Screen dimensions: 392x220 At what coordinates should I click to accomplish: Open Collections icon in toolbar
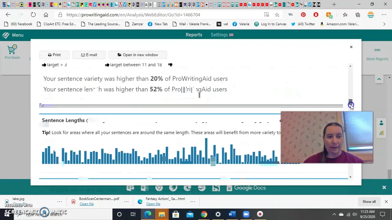358,15
